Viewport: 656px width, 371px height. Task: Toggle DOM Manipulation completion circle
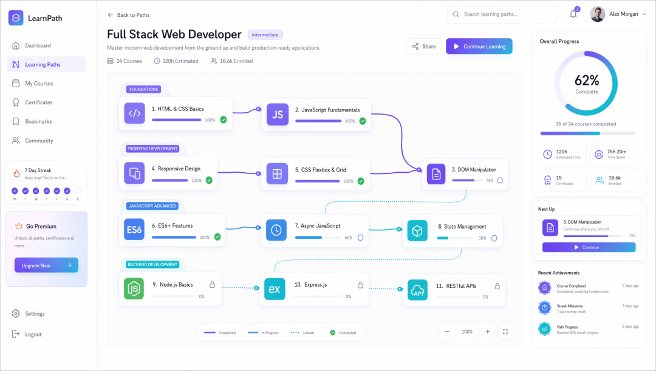click(500, 180)
